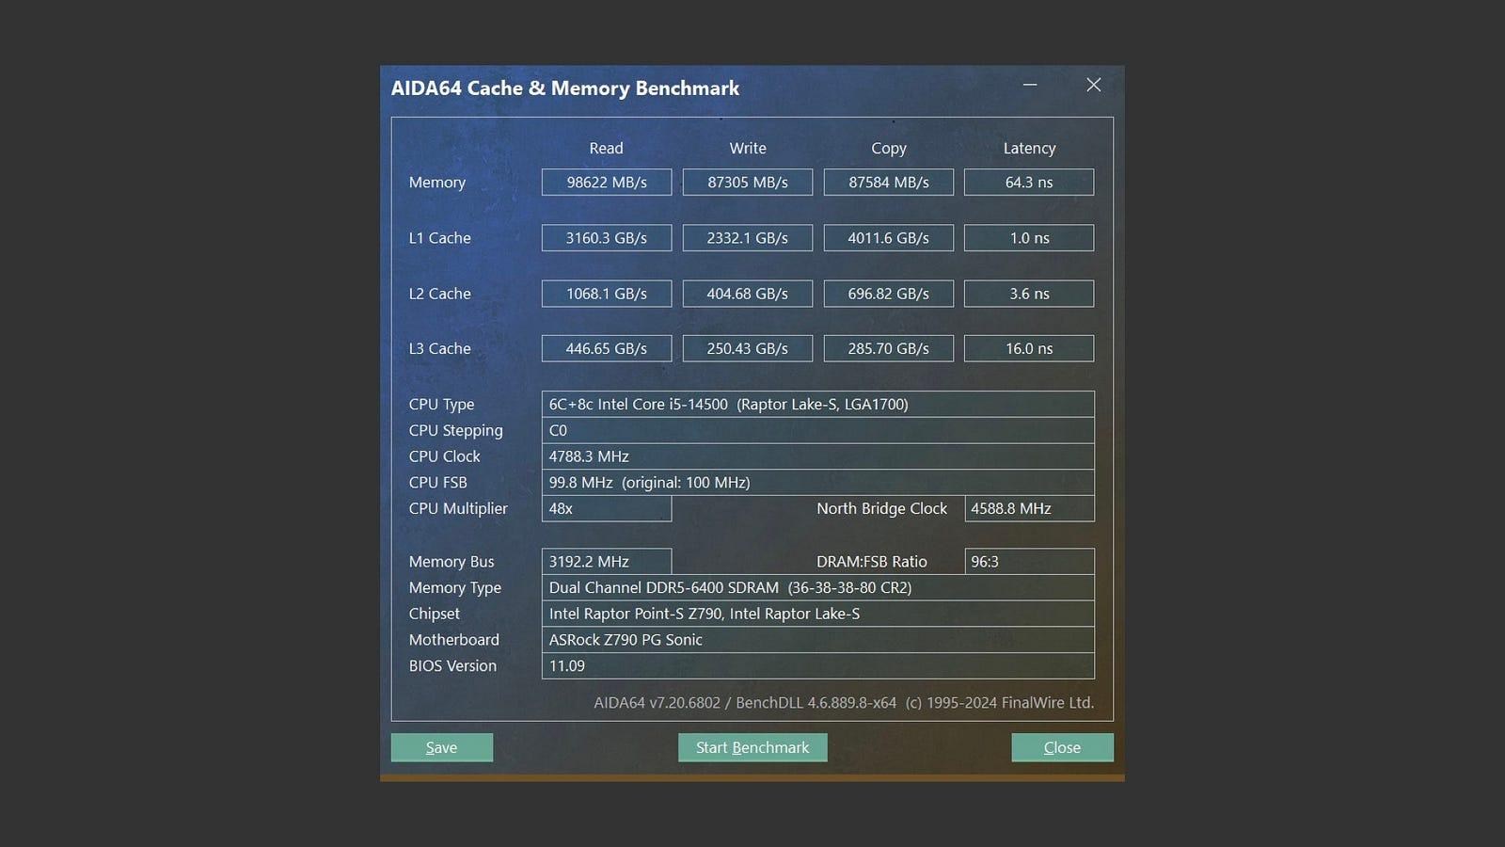Select L2 Cache Copy 696.82 GB/s

tap(889, 293)
